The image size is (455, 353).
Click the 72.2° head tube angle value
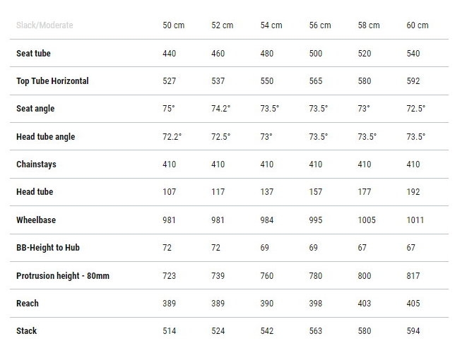point(172,136)
